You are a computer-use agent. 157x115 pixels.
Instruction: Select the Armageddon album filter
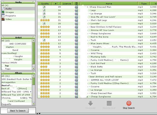pos(17,82)
